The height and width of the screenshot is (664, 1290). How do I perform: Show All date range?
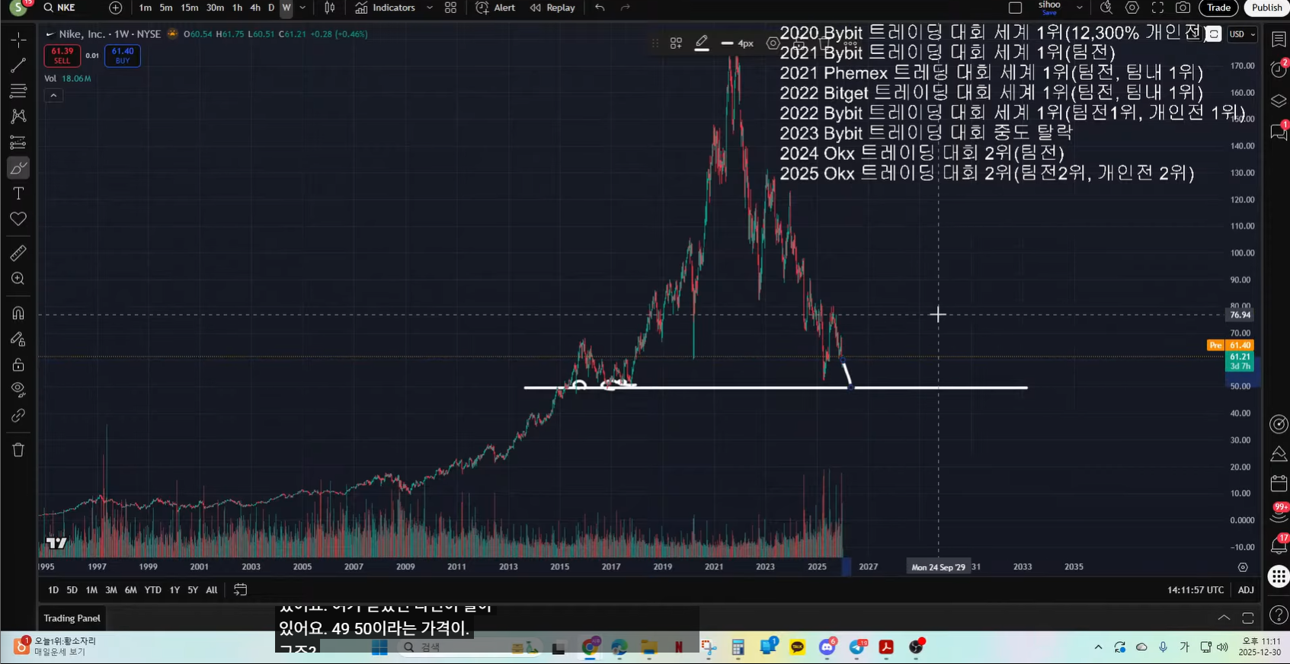(212, 590)
